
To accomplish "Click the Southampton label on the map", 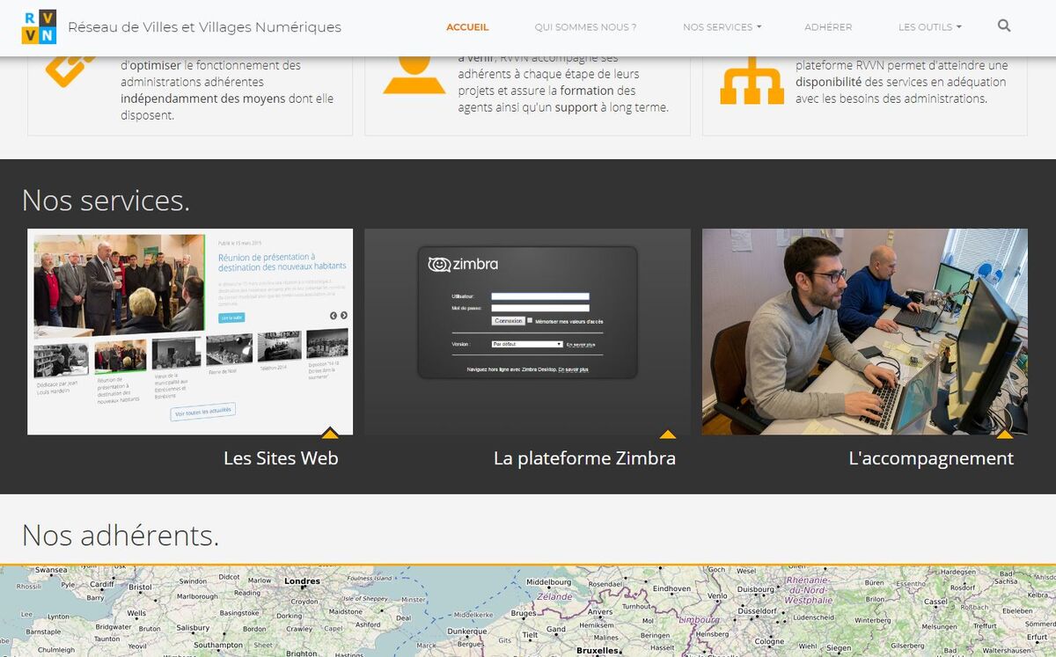I will click(218, 645).
